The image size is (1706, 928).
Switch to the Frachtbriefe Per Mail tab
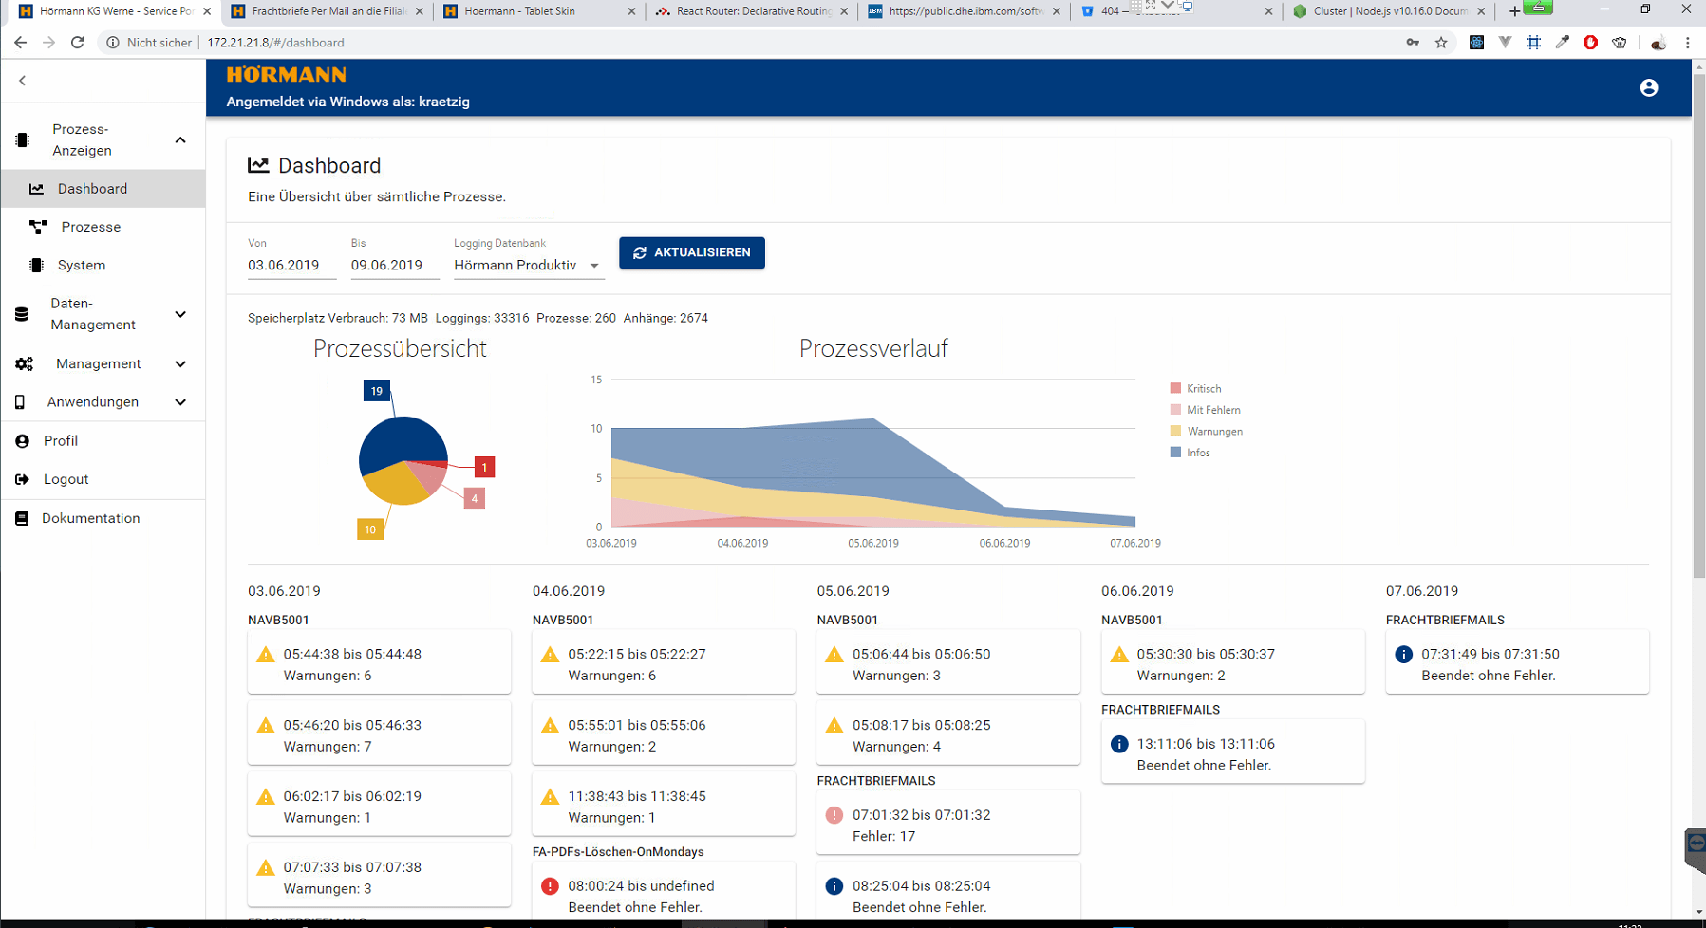point(328,11)
